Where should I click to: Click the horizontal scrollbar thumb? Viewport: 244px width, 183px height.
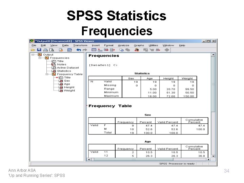point(134,159)
